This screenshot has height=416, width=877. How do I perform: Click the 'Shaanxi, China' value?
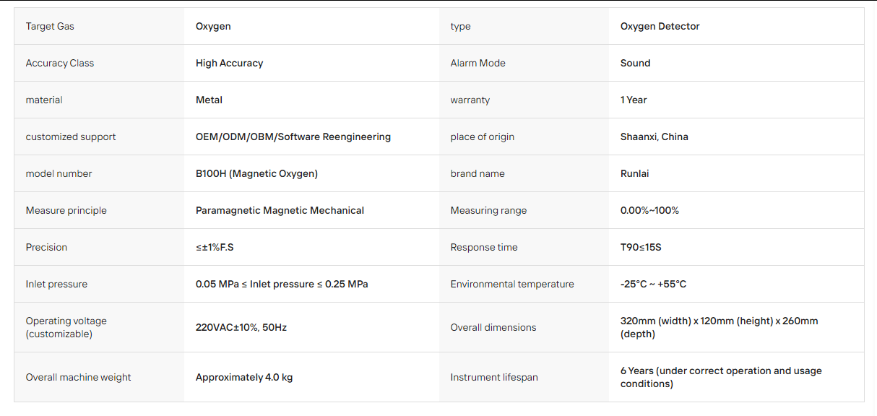click(x=654, y=137)
